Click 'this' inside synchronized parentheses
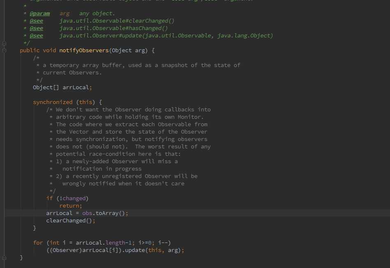 (x=86, y=102)
